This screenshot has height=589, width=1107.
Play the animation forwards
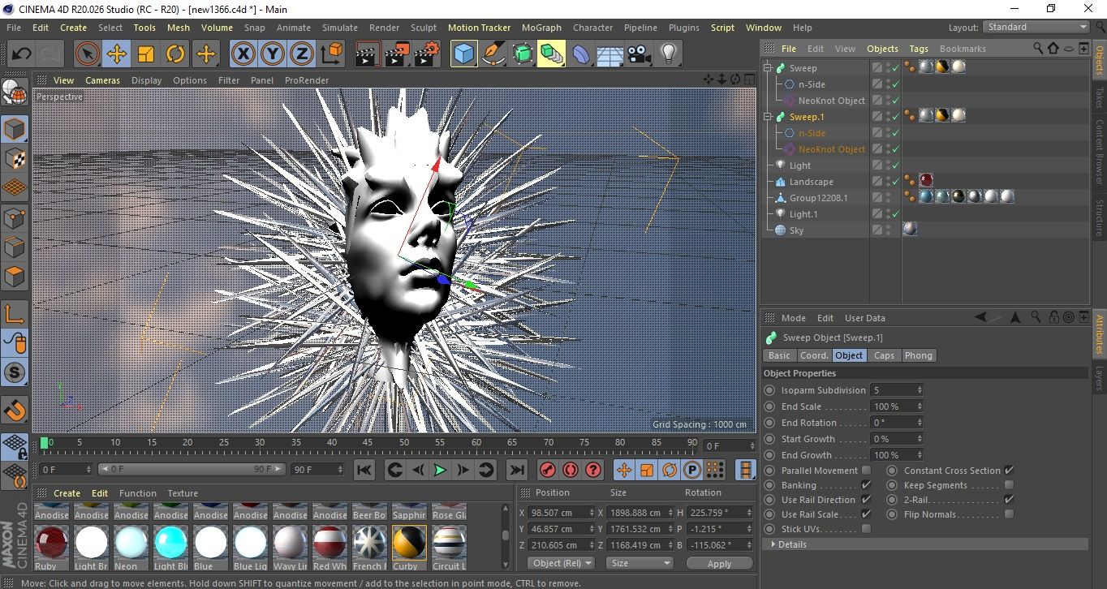pyautogui.click(x=440, y=470)
